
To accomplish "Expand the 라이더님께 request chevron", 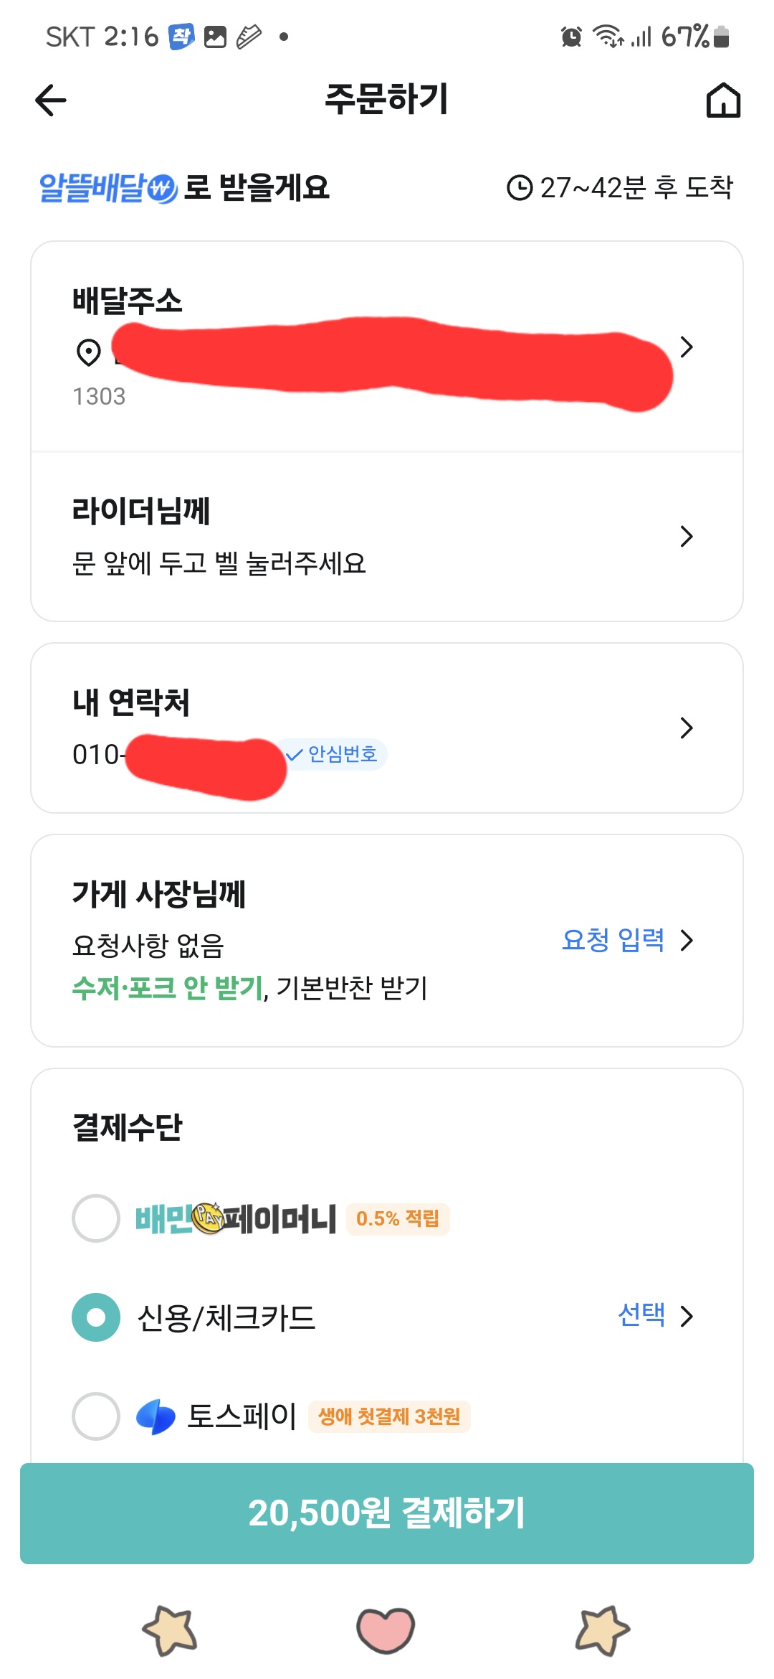I will 687,537.
